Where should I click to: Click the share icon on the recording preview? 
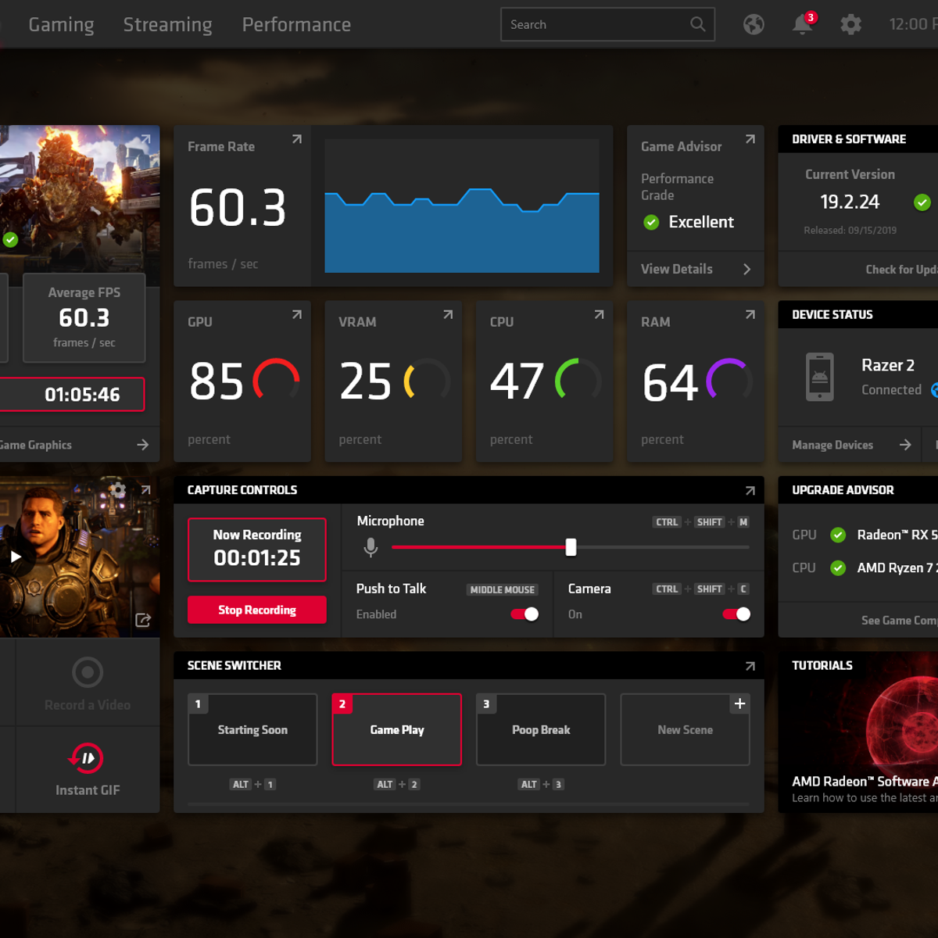143,620
